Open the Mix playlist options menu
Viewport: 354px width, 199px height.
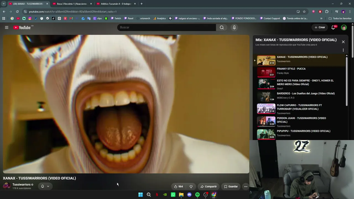click(343, 50)
